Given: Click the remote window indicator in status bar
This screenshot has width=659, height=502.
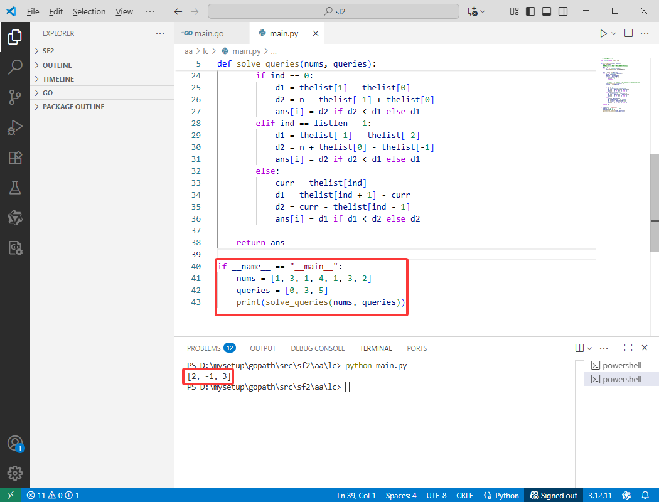Looking at the screenshot, I should click(11, 495).
